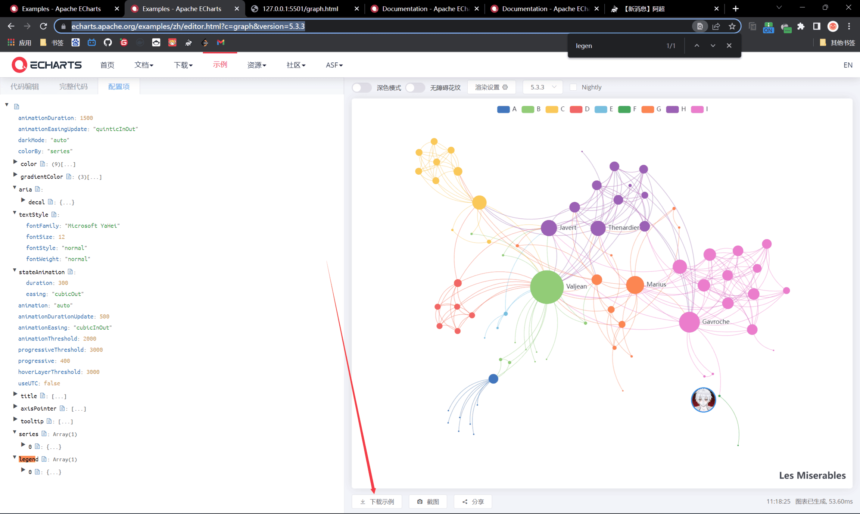Open the 文档 navigation menu
The width and height of the screenshot is (860, 514).
pyautogui.click(x=144, y=65)
